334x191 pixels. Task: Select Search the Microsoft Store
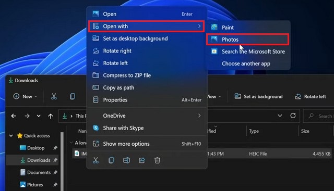[248, 52]
